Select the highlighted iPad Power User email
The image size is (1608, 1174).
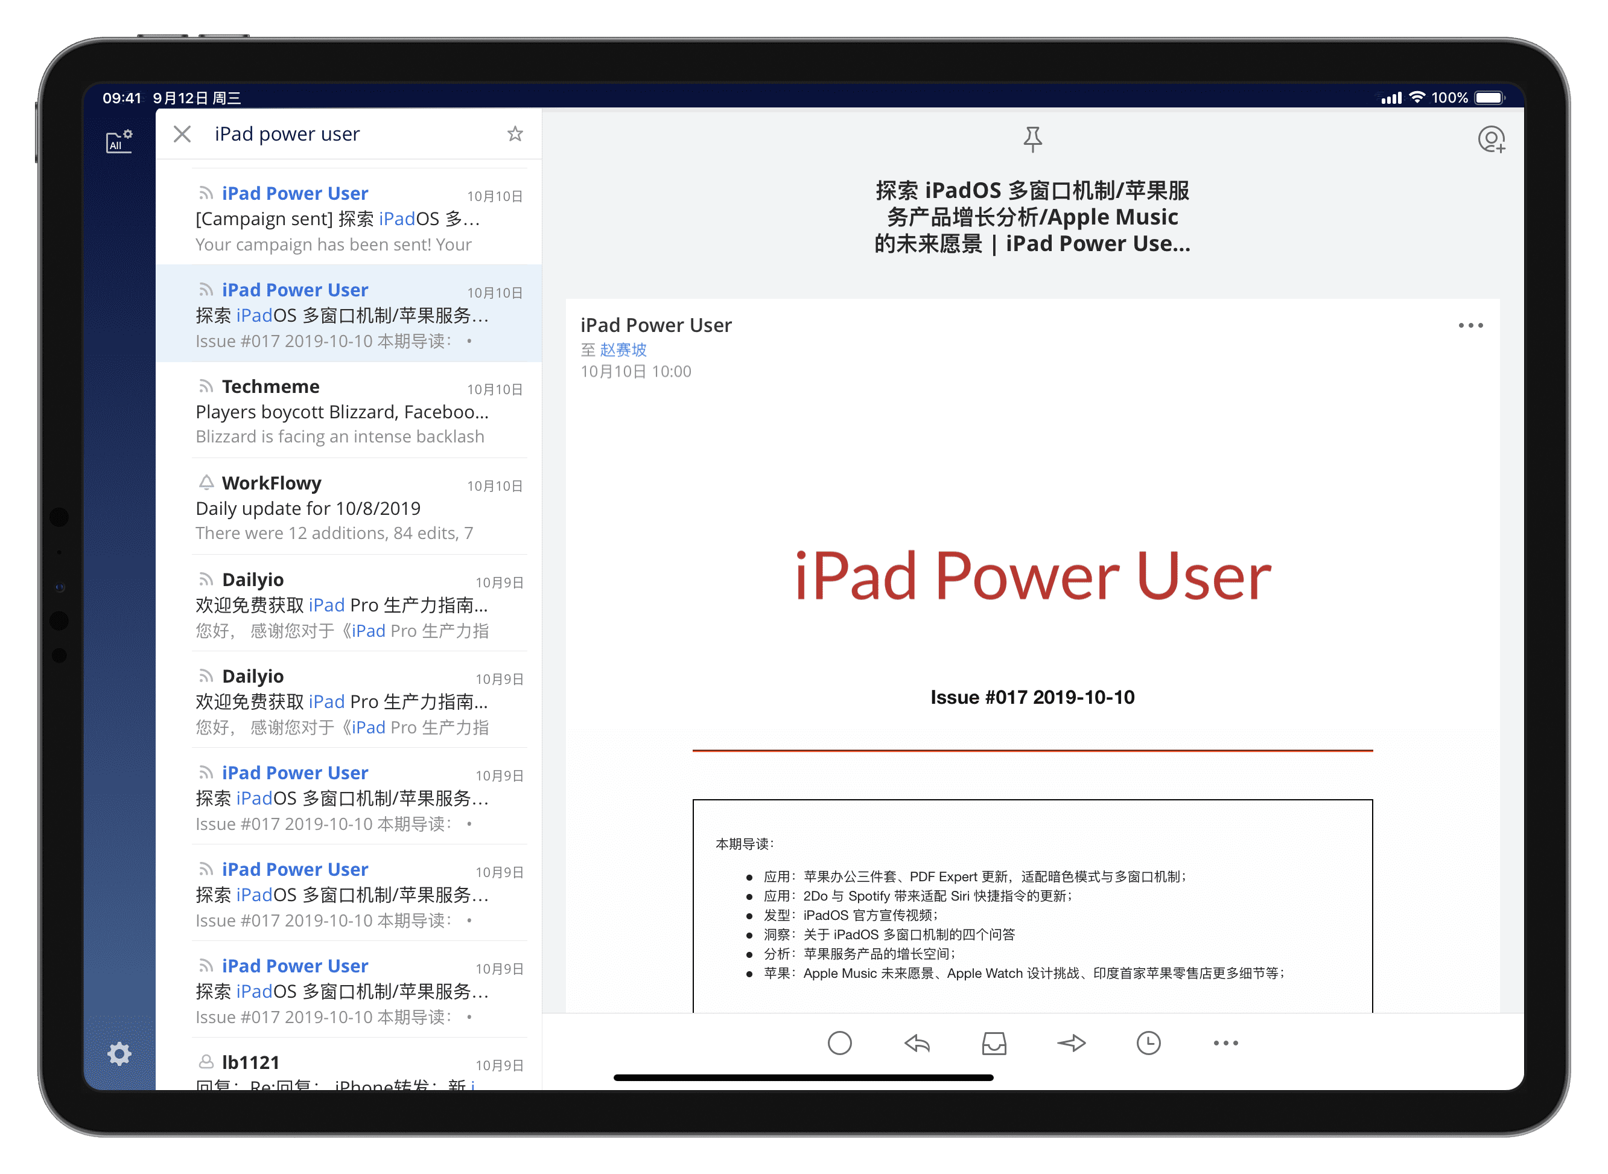(x=349, y=313)
